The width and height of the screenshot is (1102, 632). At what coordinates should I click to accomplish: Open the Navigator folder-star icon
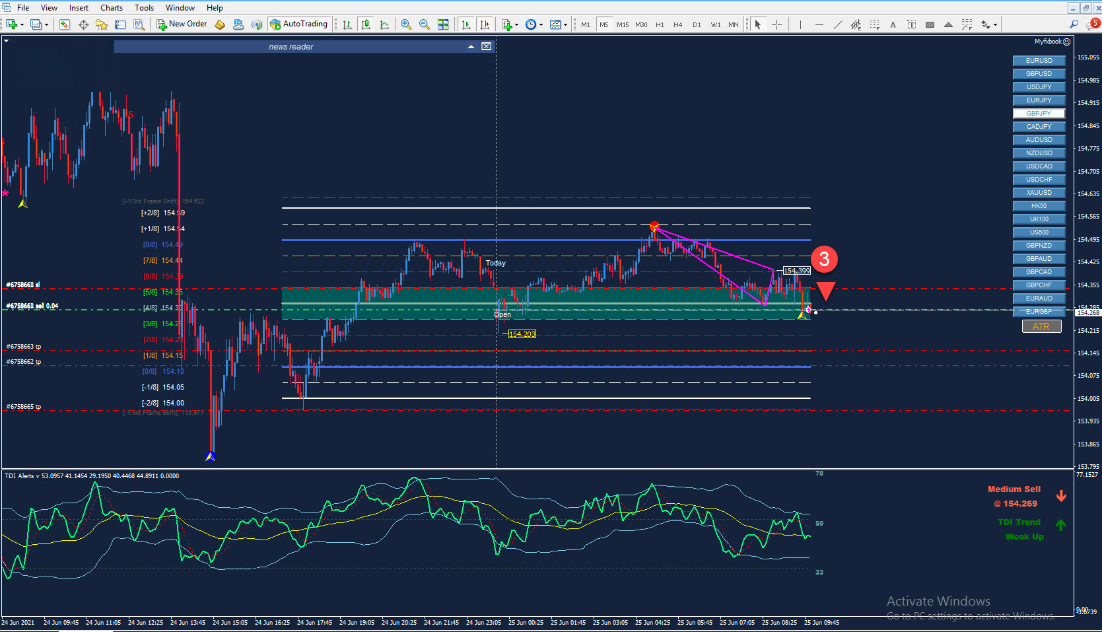(x=102, y=24)
